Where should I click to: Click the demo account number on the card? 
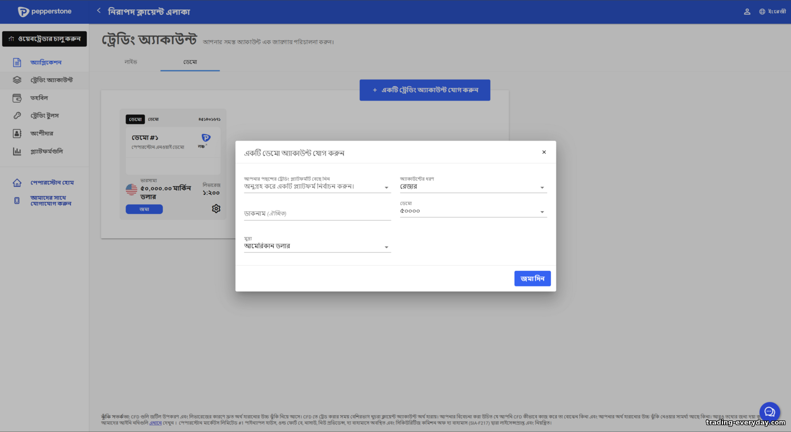pos(209,120)
